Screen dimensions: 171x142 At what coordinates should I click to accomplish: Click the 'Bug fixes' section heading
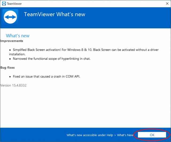coord(7,68)
